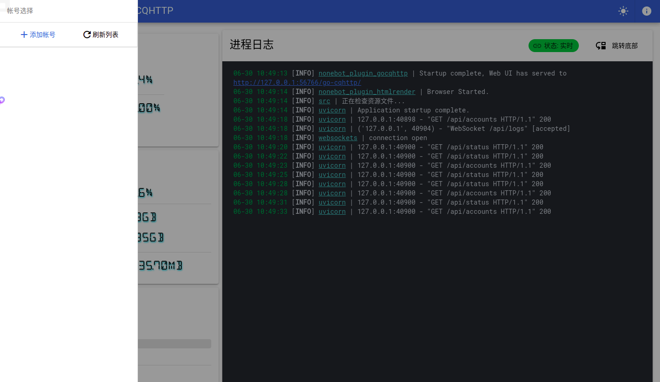Click the nonebot_plugin_htmlrender log link

point(367,92)
